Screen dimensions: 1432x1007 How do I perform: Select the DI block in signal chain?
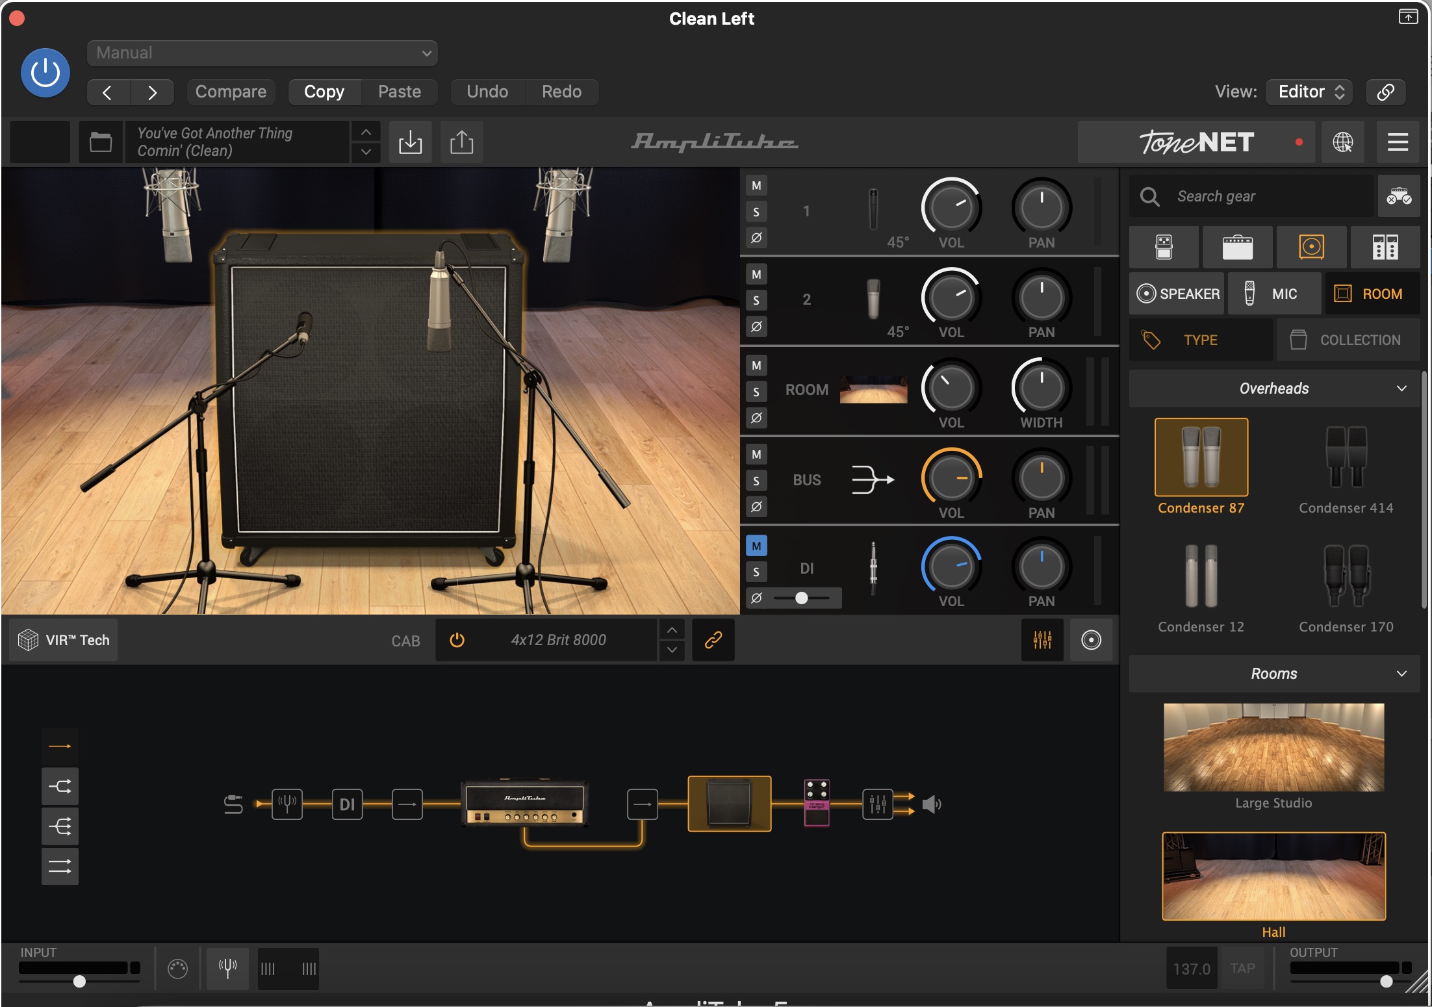click(x=347, y=804)
